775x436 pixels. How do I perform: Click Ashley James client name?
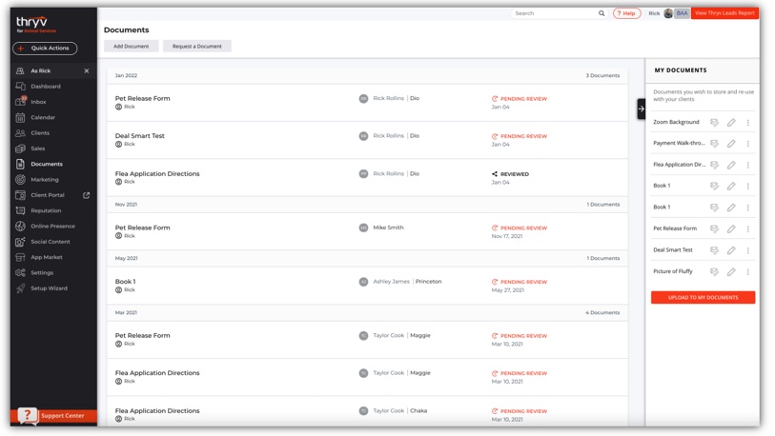(x=392, y=282)
